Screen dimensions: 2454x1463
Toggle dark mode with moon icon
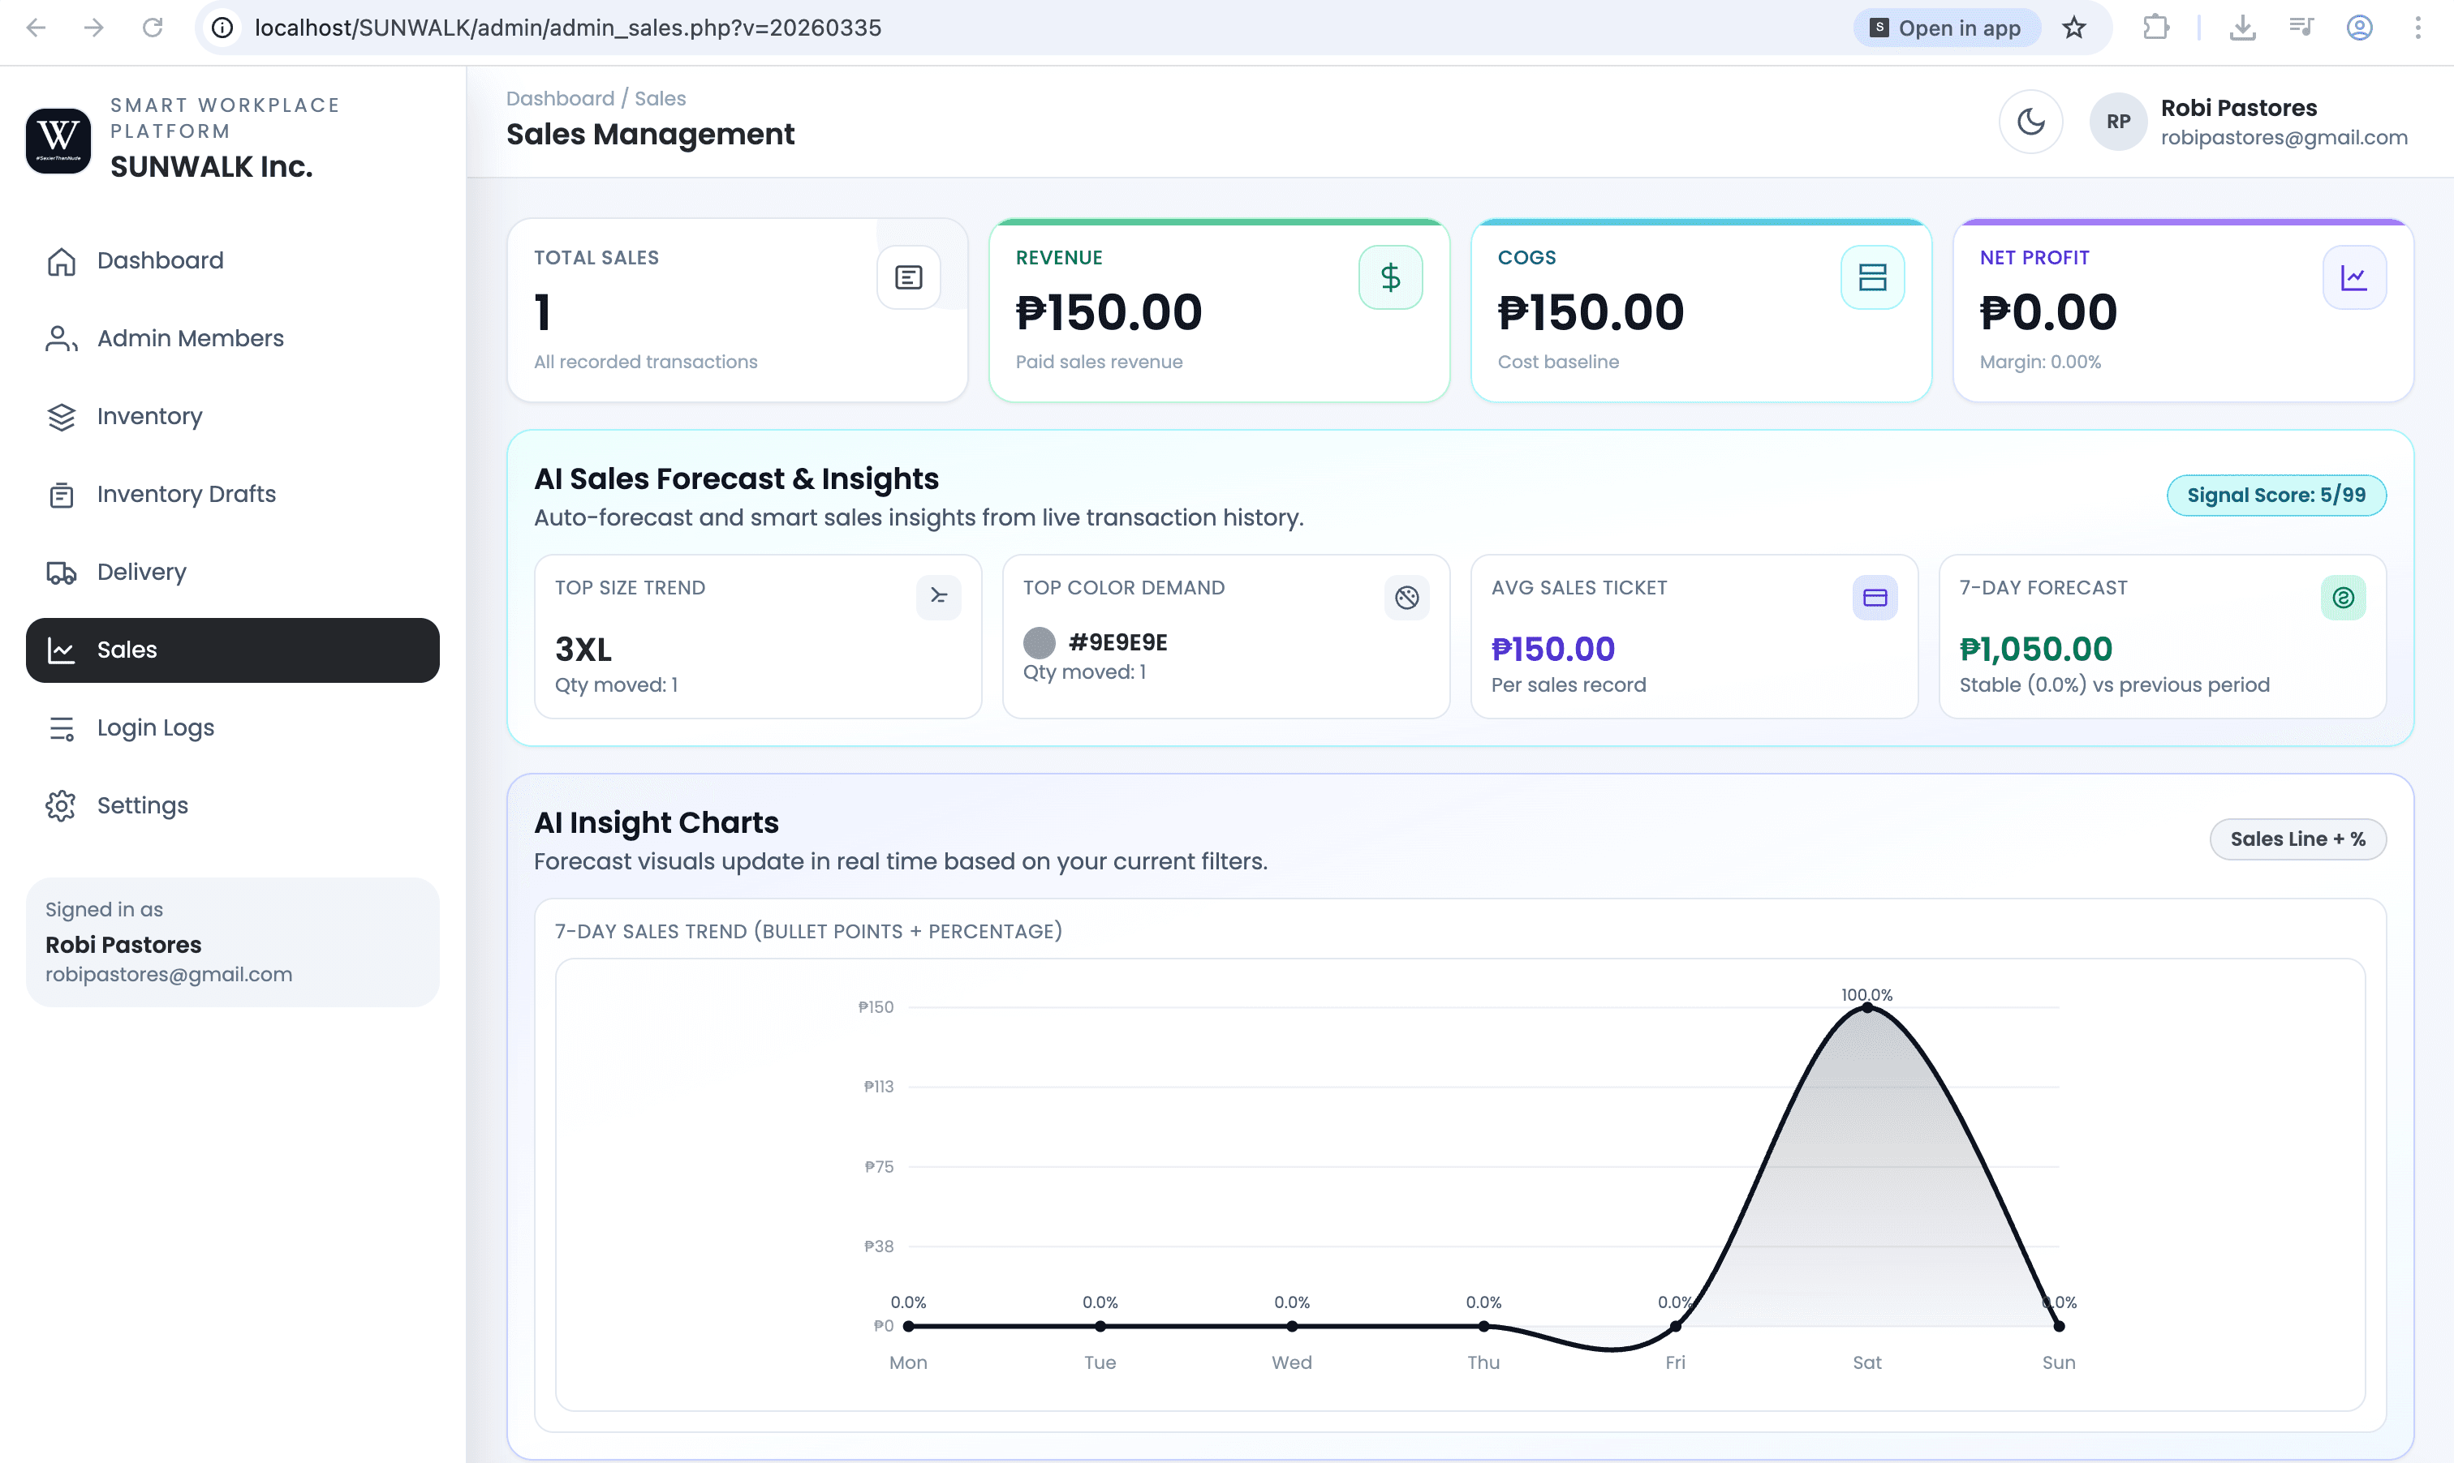point(2031,122)
